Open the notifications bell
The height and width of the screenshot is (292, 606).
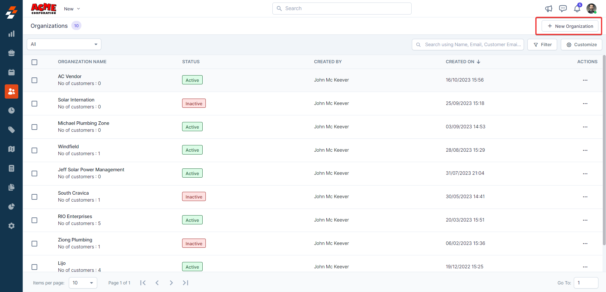pos(577,9)
